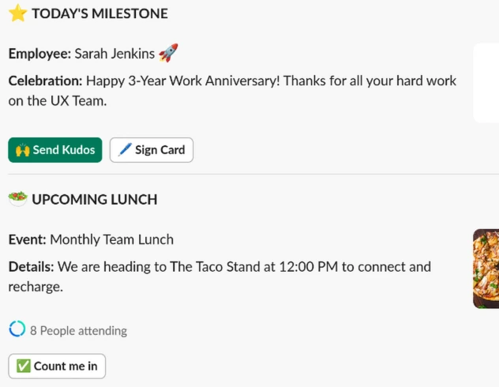
Task: Click the bold Employee label
Action: (39, 54)
